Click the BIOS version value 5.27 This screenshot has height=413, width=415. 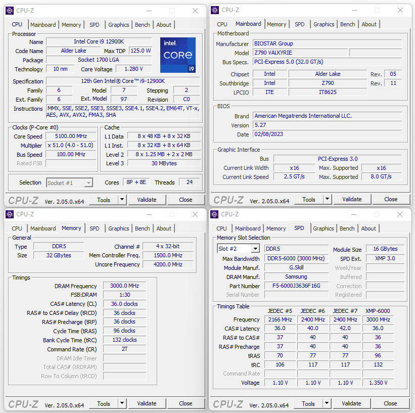coord(328,125)
